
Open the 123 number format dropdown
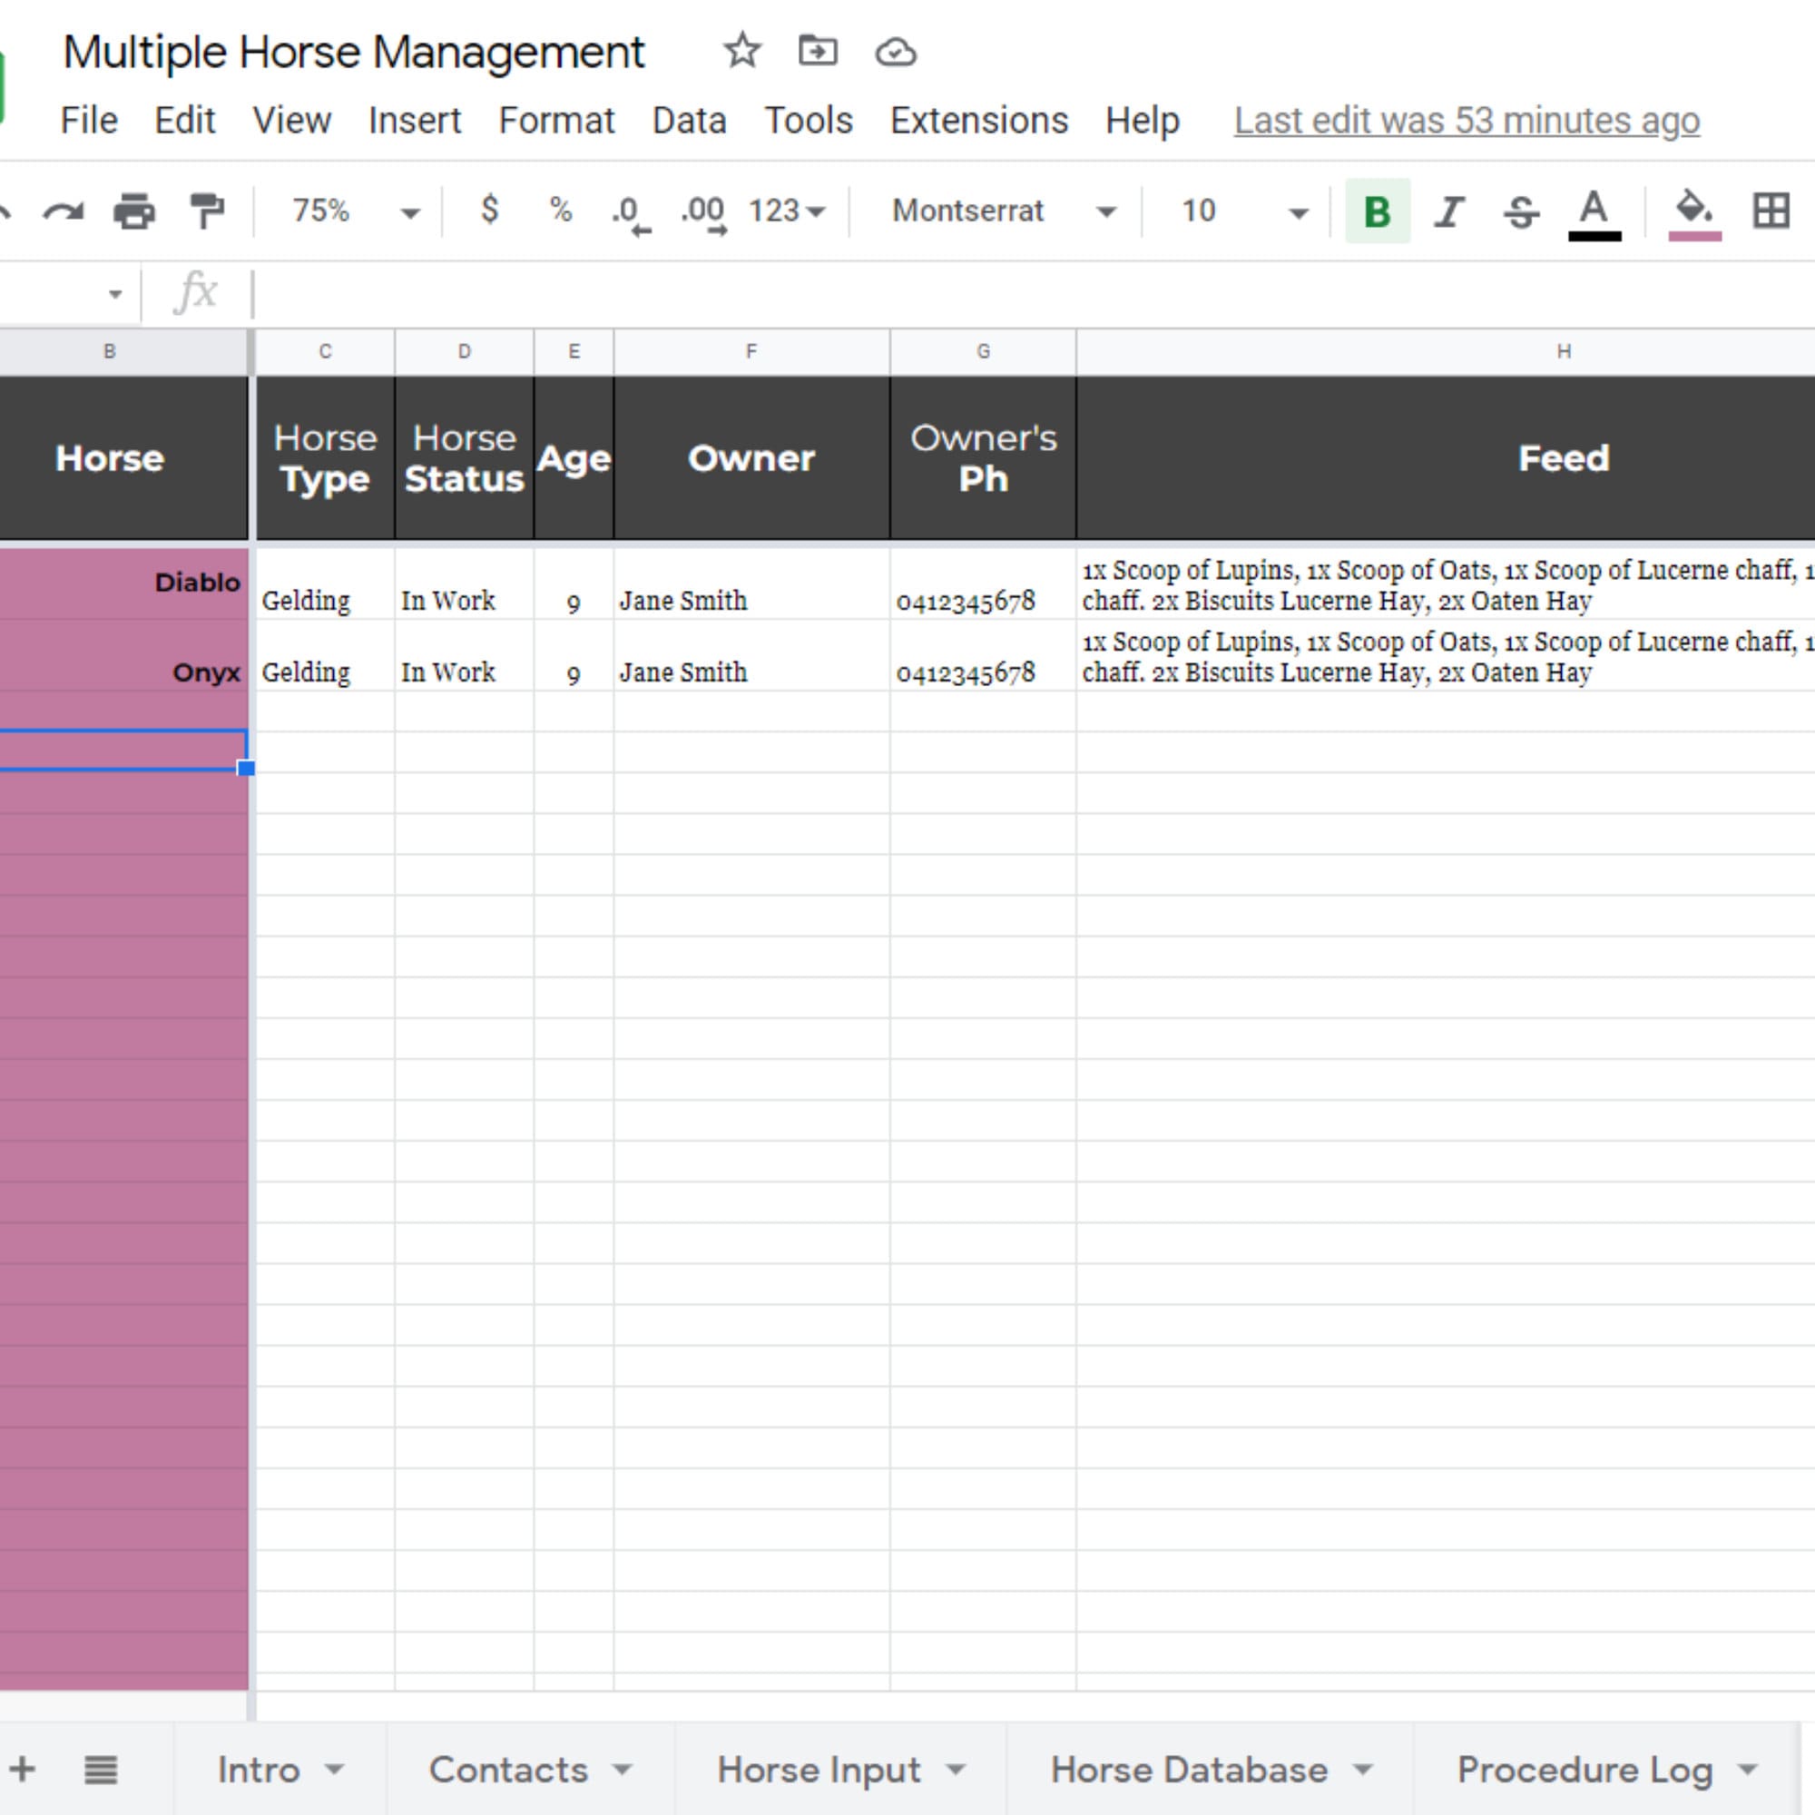coord(787,211)
